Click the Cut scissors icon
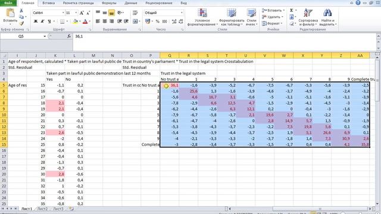The height and width of the screenshot is (214, 381). pos(21,11)
